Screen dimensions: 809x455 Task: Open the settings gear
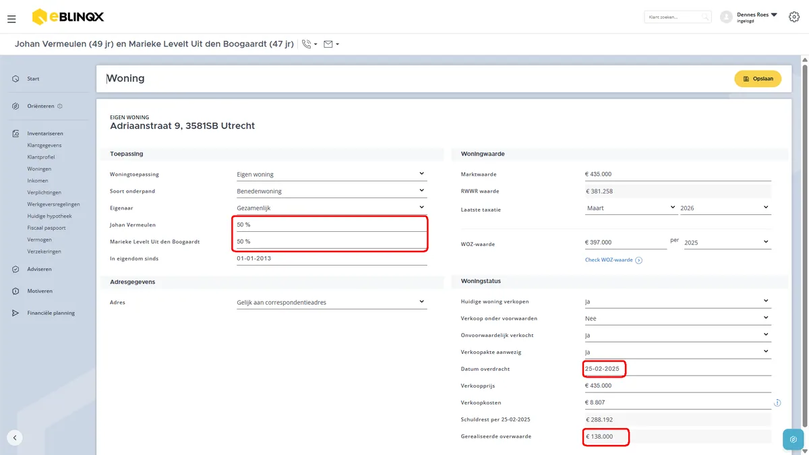point(793,17)
